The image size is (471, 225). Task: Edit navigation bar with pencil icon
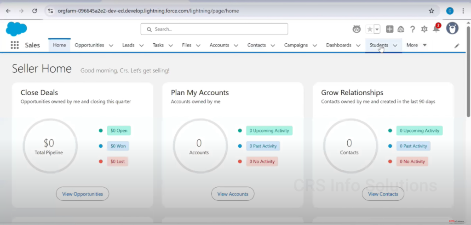tap(457, 46)
